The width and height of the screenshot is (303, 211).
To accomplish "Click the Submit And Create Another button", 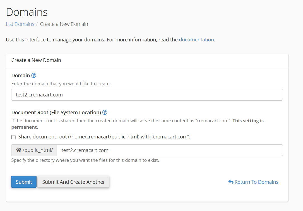I will [x=73, y=182].
